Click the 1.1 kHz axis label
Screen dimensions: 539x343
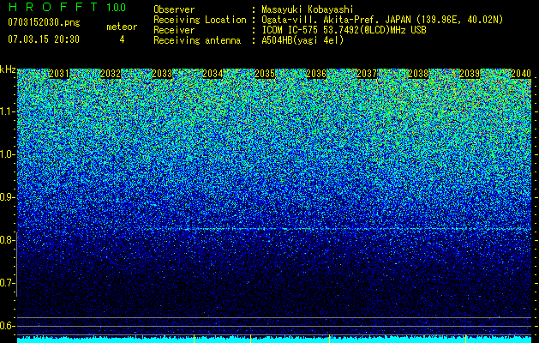(7, 111)
